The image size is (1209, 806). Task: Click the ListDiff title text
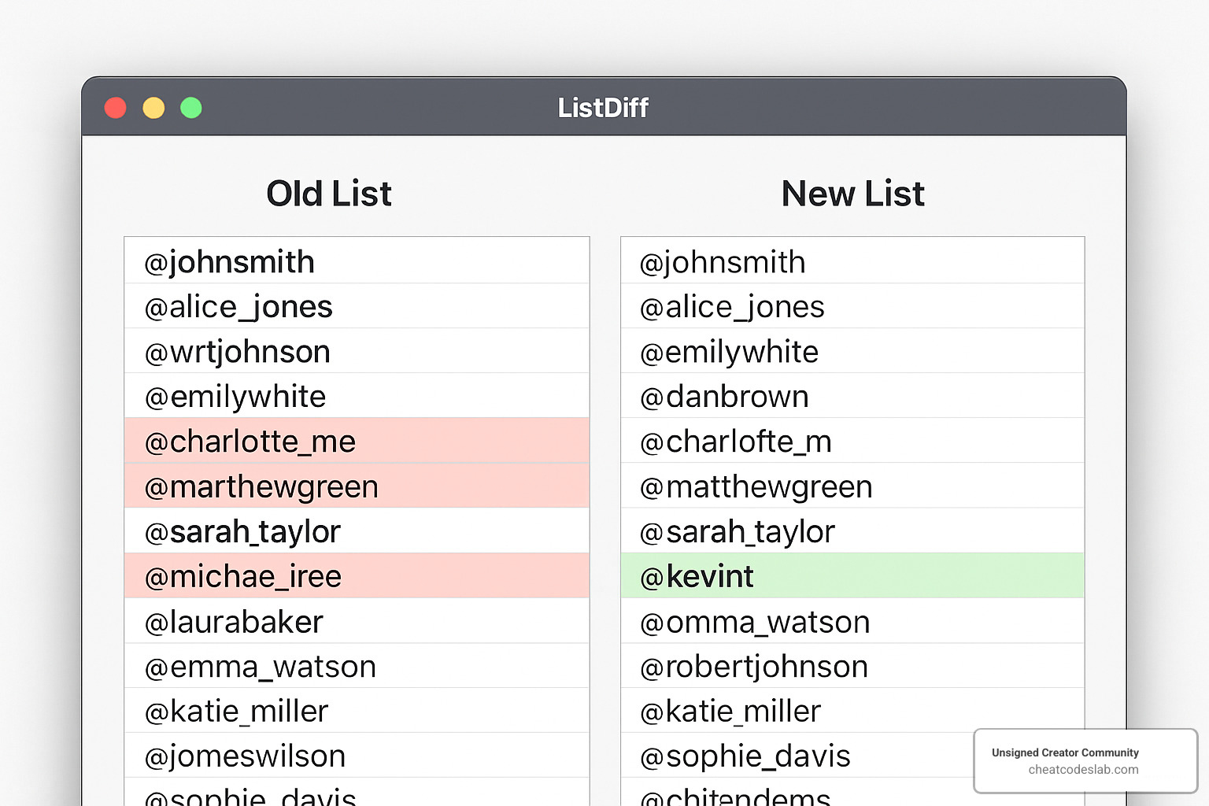point(603,107)
